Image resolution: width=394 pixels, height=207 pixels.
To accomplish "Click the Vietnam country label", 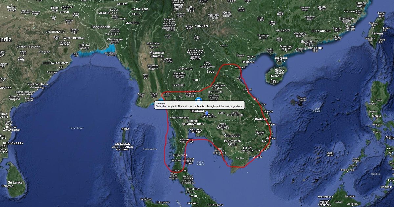I will [261, 119].
